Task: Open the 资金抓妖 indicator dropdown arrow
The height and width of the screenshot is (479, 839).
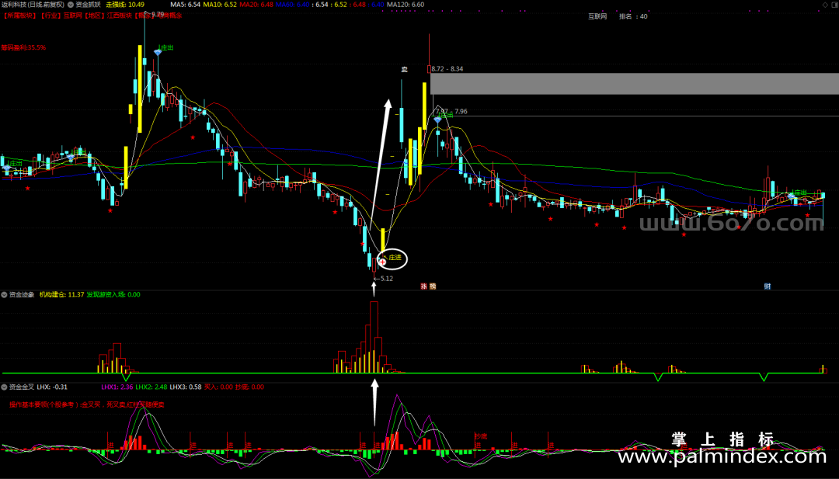Action: tap(71, 5)
